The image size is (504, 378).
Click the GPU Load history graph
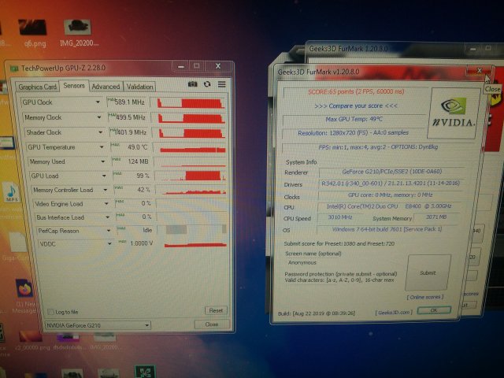[x=191, y=176]
